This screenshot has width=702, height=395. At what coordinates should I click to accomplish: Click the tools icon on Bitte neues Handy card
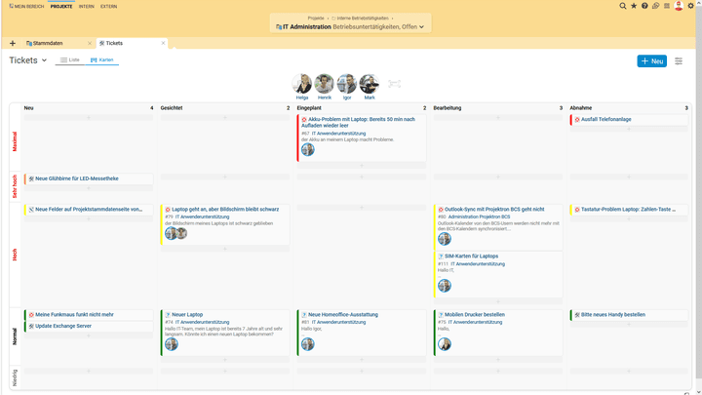click(x=577, y=315)
